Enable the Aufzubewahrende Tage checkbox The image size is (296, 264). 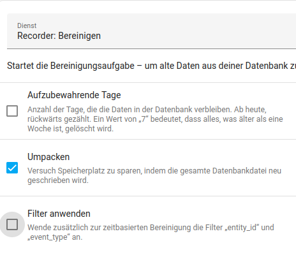pyautogui.click(x=12, y=111)
